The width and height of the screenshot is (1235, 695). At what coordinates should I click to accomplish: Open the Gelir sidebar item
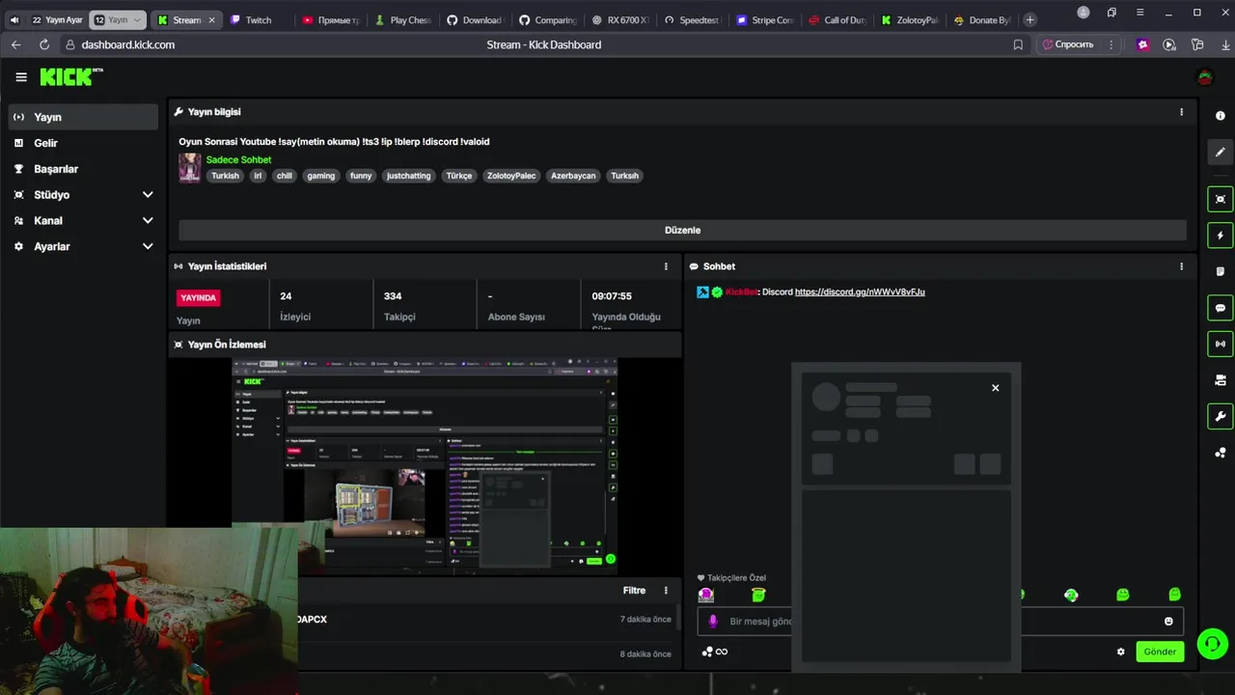point(83,143)
